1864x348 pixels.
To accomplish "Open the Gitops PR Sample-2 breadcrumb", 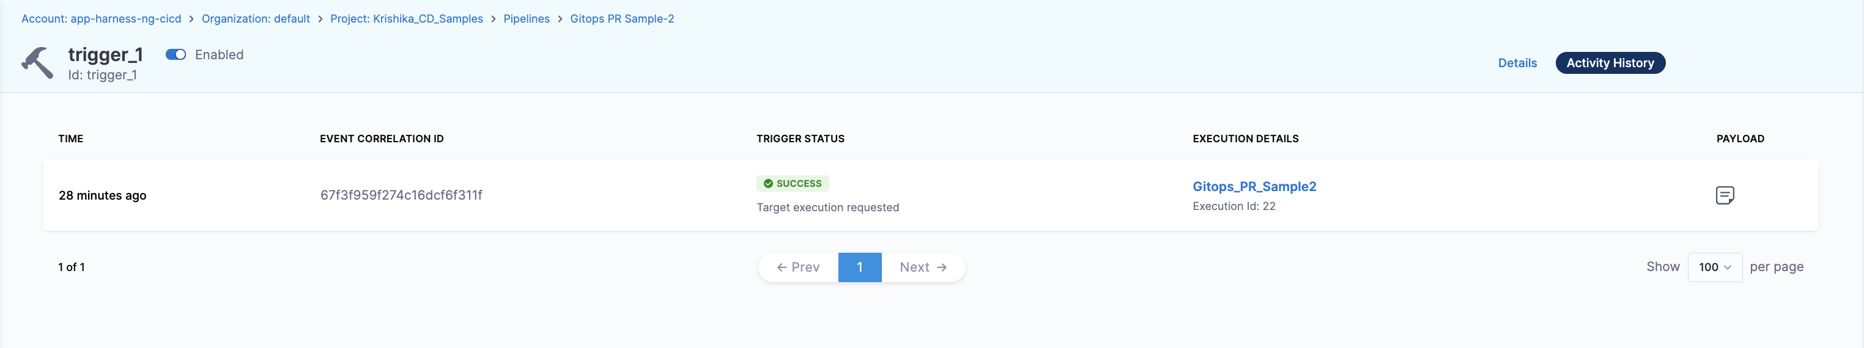I will click(x=621, y=19).
